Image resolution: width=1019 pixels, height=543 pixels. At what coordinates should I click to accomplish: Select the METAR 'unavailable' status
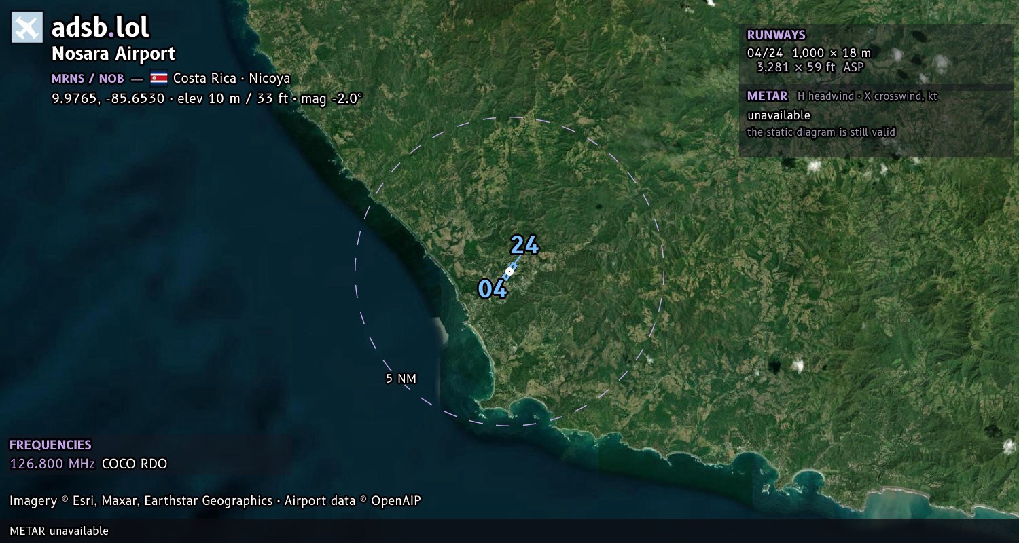[779, 115]
